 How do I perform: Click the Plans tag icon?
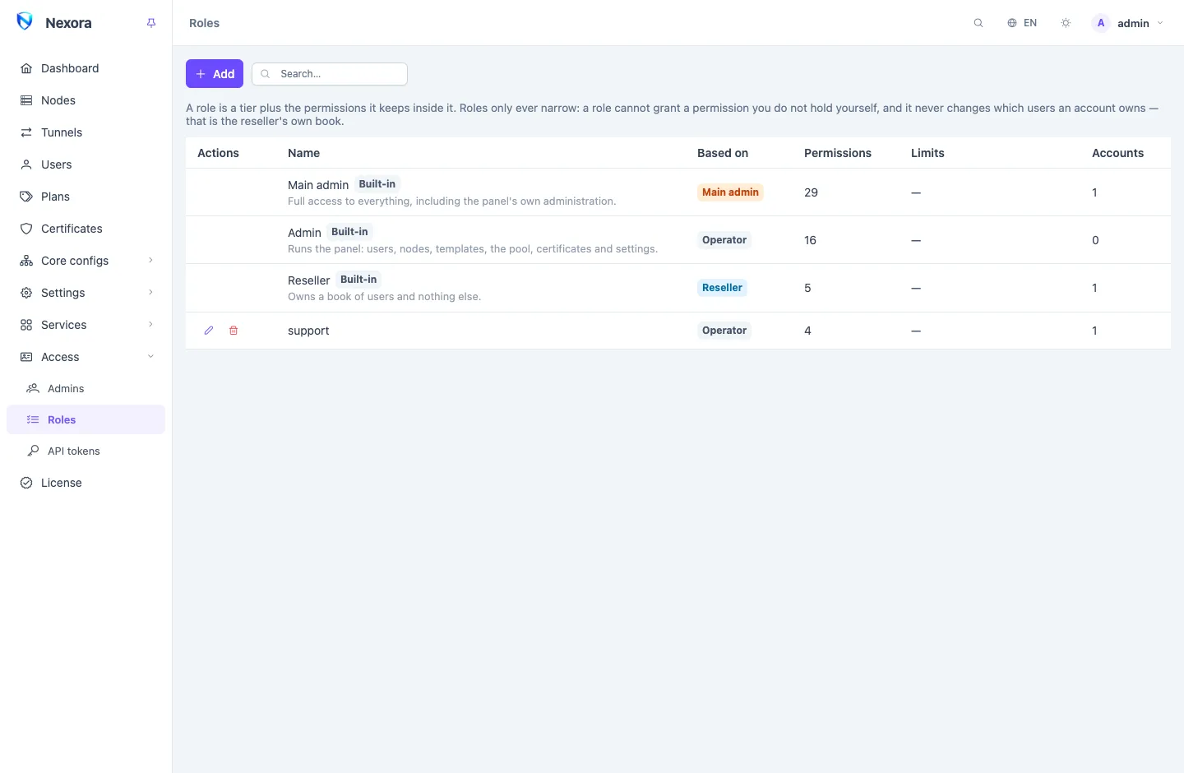[26, 197]
